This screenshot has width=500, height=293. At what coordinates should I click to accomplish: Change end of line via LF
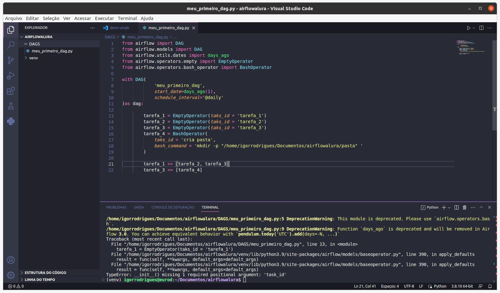tap(421, 286)
